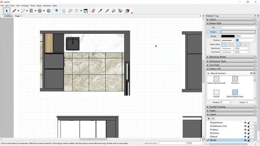The image size is (260, 146).
Task: Open the End Arrow style dropdown
Action: pos(234,52)
